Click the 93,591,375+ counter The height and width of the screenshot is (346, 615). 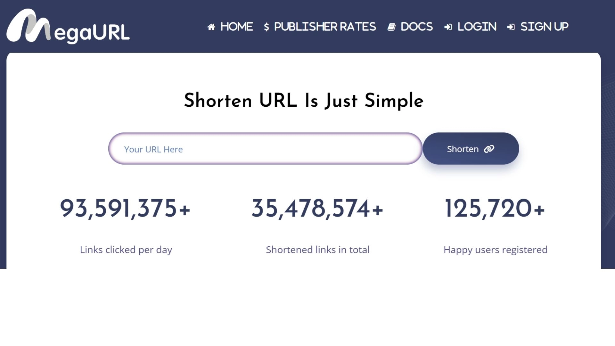pos(125,209)
